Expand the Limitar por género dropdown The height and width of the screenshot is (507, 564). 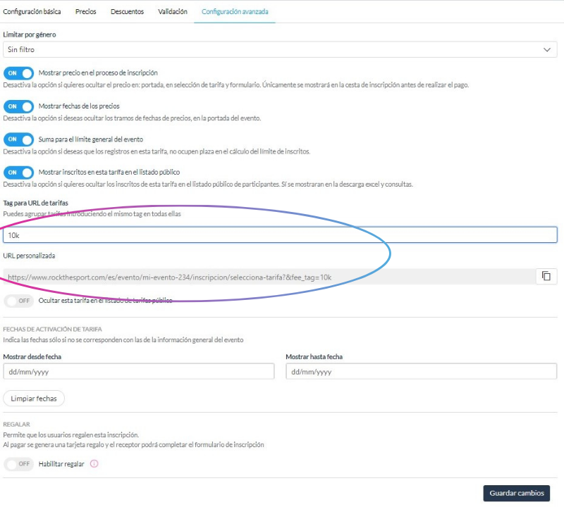point(280,49)
